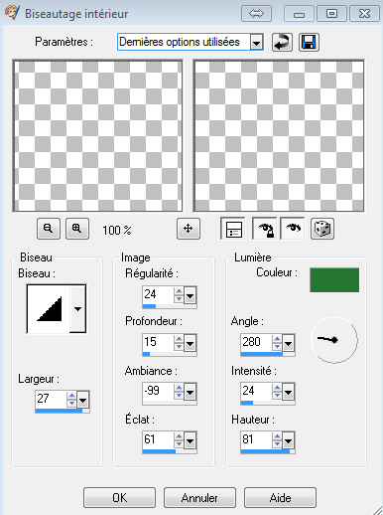Zoom in the preview with plus magnifier

click(x=77, y=229)
